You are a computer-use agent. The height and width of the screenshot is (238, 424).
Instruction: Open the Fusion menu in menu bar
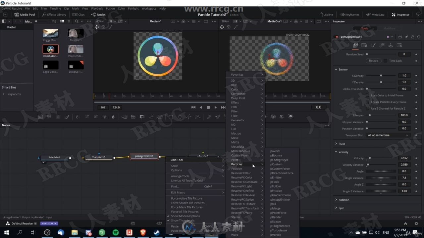pos(110,8)
